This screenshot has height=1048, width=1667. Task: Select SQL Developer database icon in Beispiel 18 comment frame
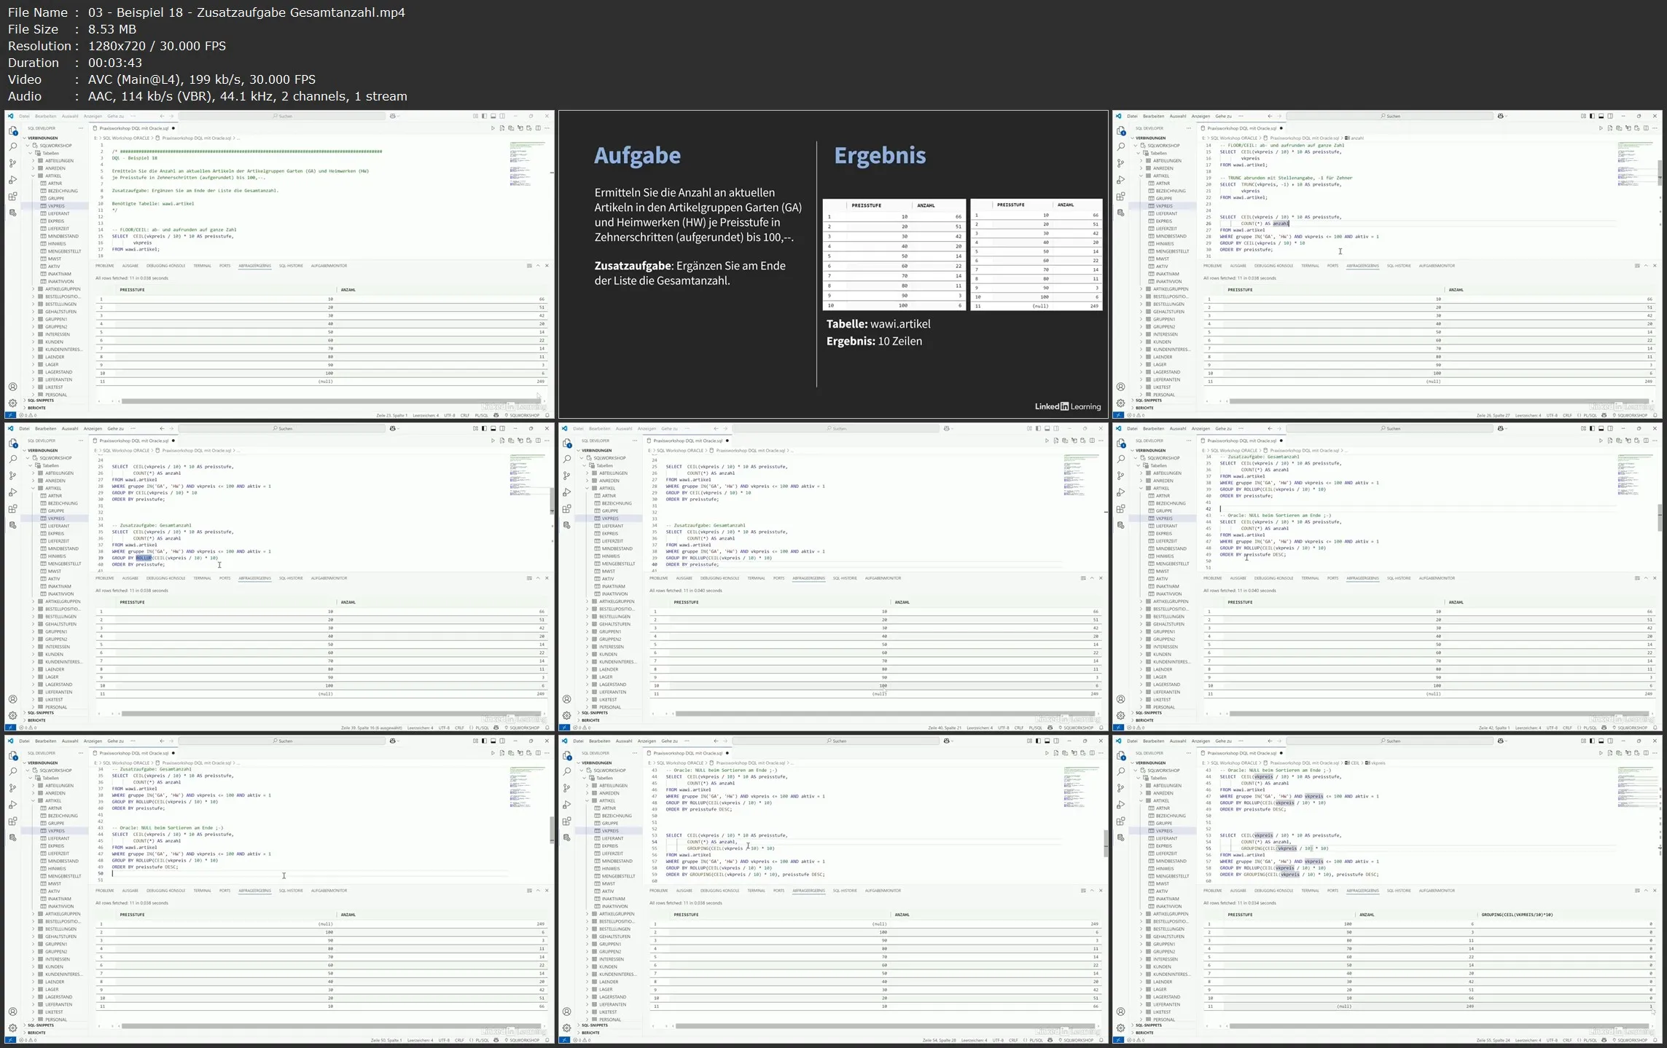tap(12, 213)
